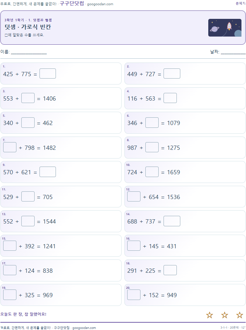Click the answer box for 688 + 737

pos(172,221)
